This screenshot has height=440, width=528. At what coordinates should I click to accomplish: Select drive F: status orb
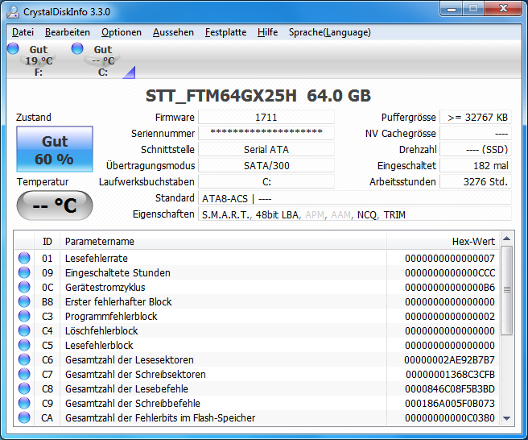tap(13, 48)
